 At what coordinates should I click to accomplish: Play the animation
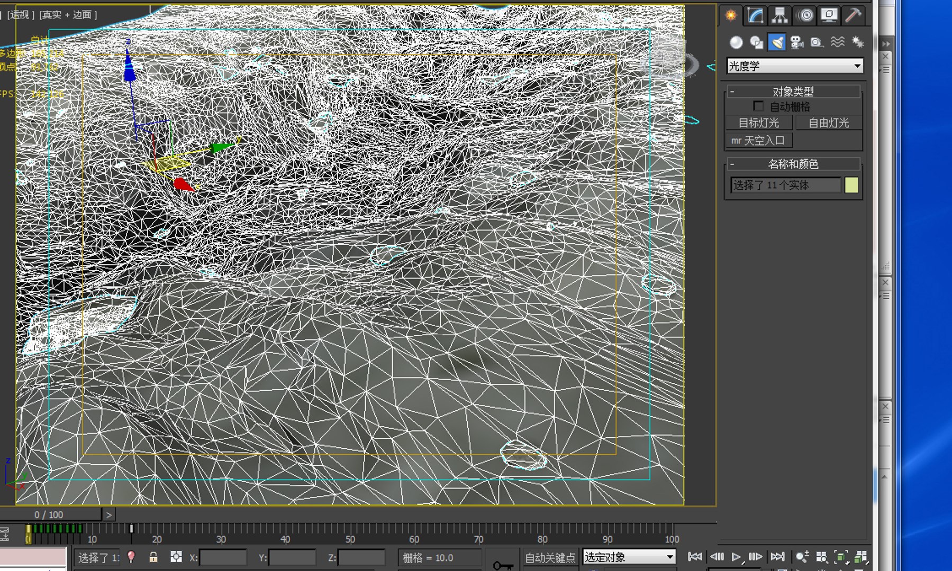click(736, 557)
